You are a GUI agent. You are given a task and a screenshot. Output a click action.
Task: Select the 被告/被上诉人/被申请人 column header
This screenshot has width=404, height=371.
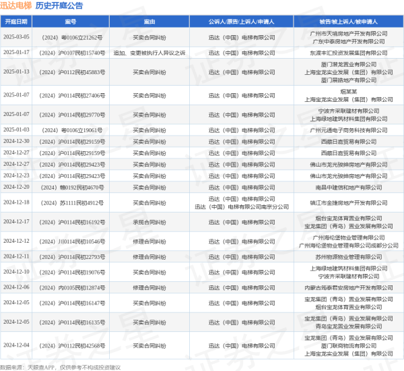tap(349, 22)
